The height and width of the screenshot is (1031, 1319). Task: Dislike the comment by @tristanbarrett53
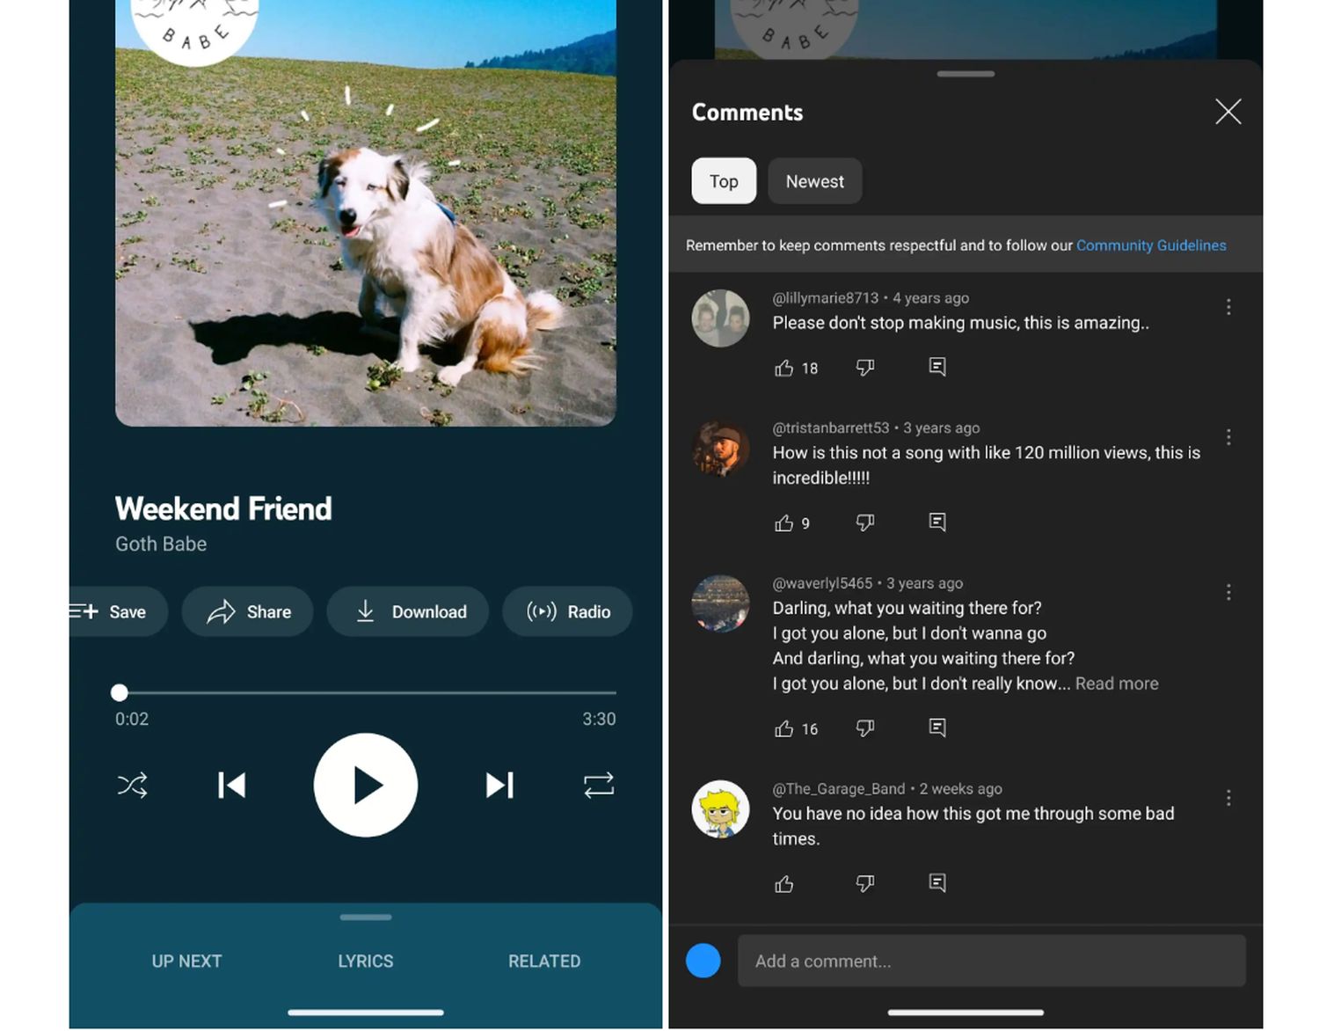coord(865,523)
